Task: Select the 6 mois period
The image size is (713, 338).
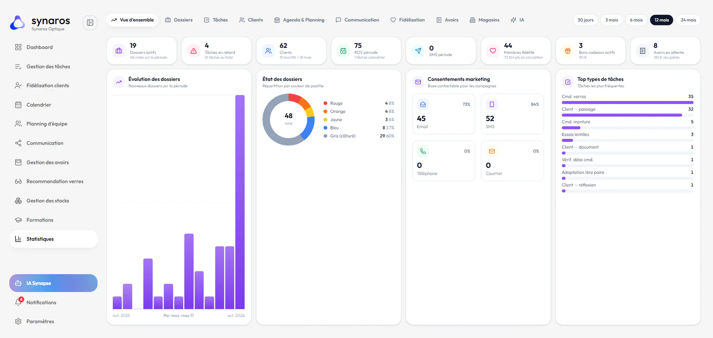Action: point(636,20)
